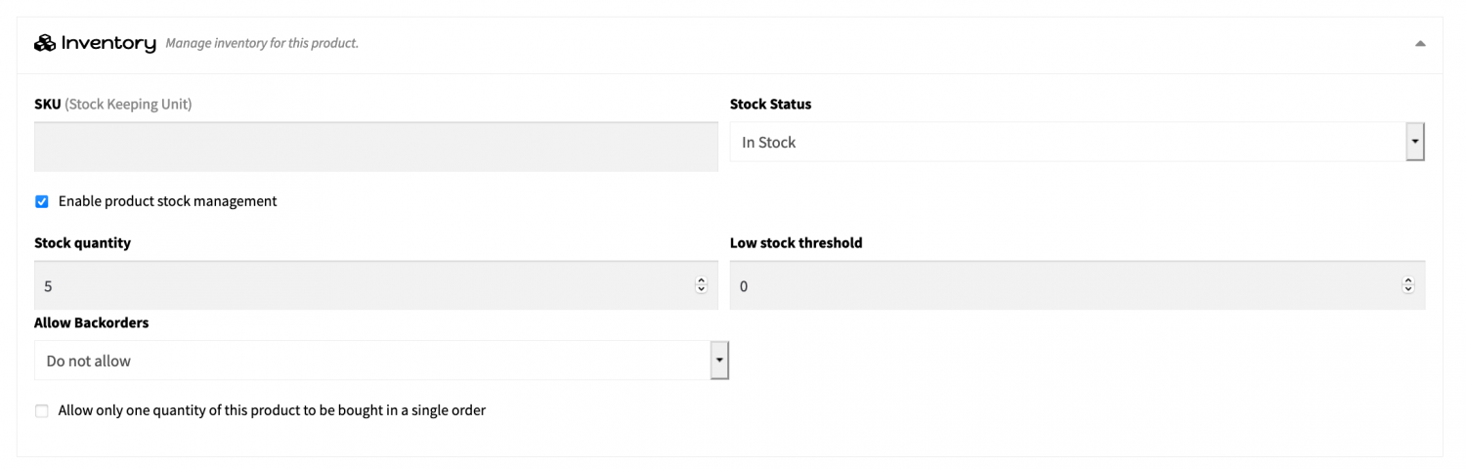Click the SKU (Stock Keeping Unit) label
The image size is (1466, 469).
[113, 104]
